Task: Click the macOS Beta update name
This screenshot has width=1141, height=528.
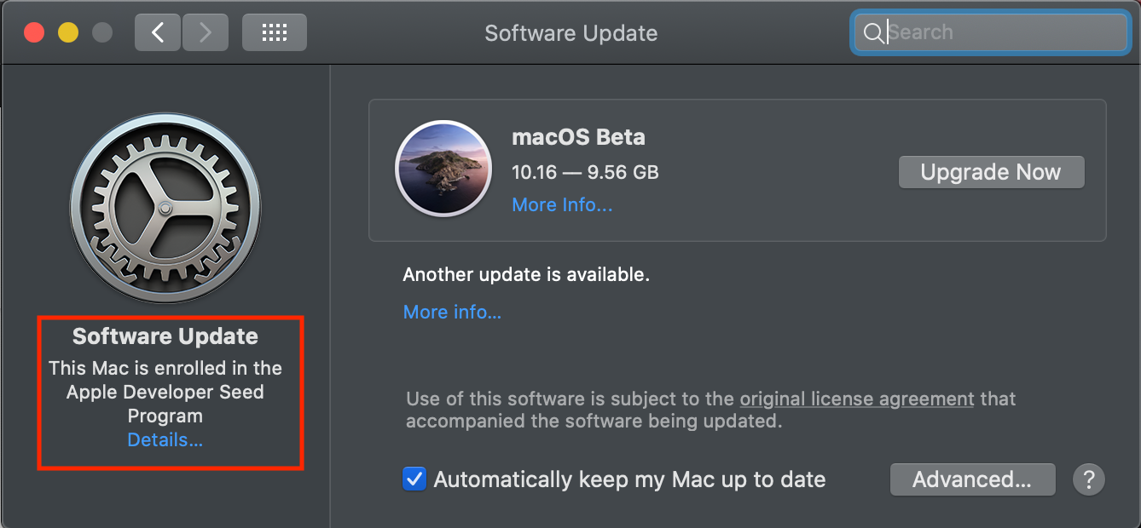Action: [x=578, y=137]
